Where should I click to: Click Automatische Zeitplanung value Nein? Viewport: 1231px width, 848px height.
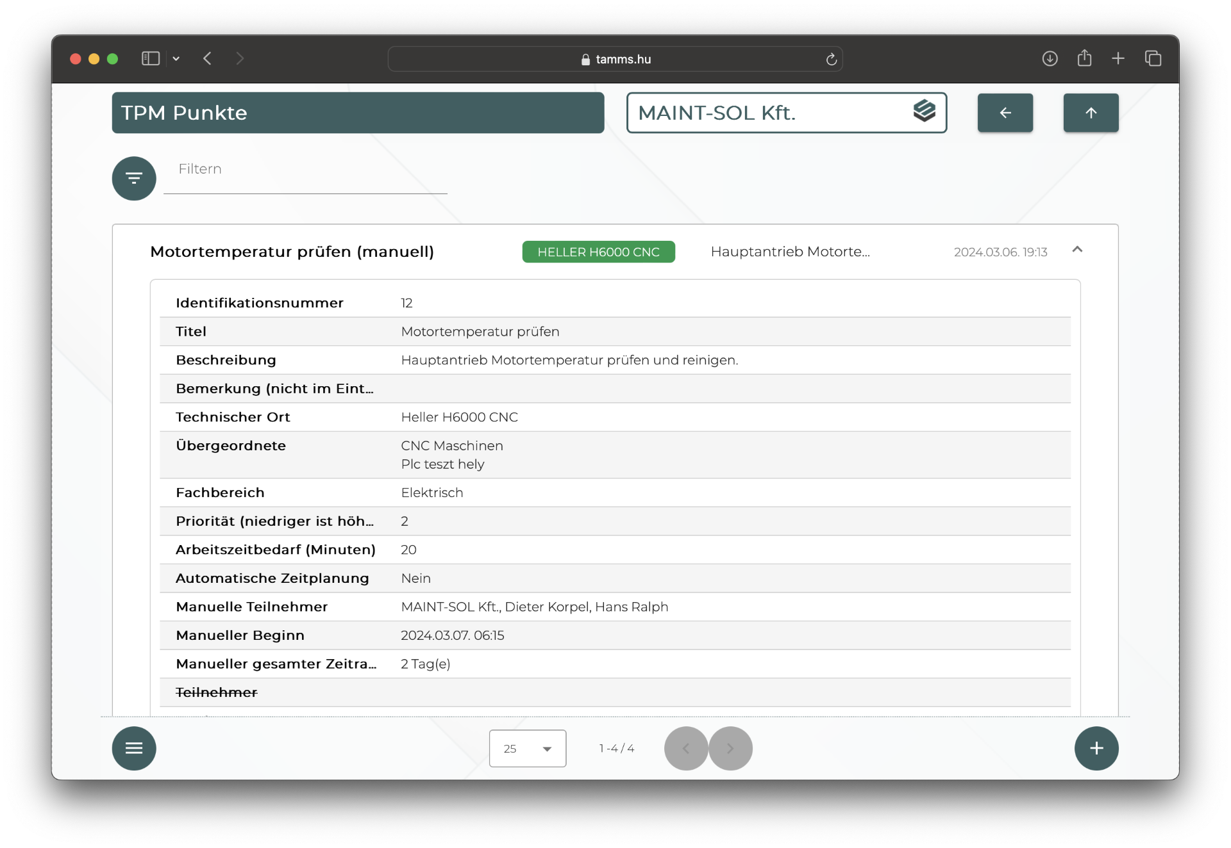(415, 578)
